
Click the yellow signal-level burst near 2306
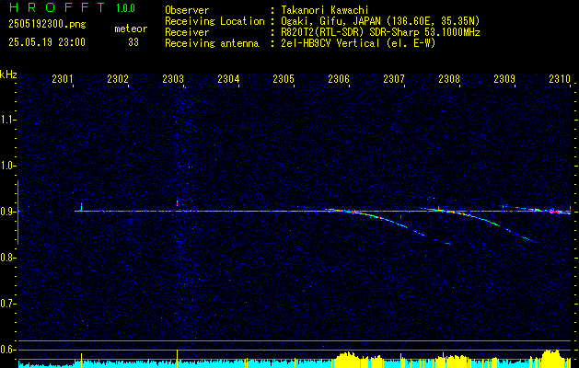347,359
